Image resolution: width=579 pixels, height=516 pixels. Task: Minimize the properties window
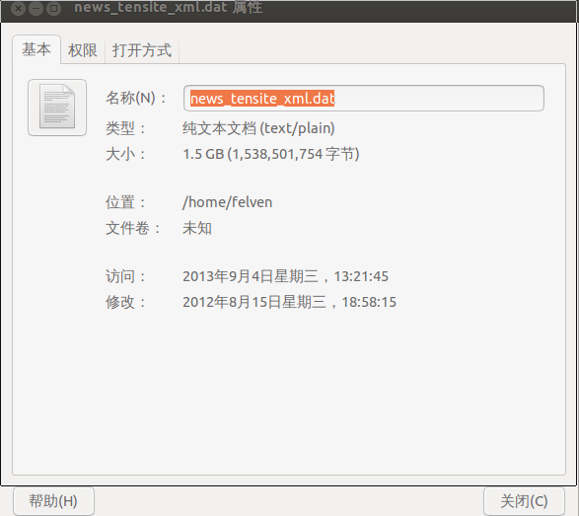(36, 8)
